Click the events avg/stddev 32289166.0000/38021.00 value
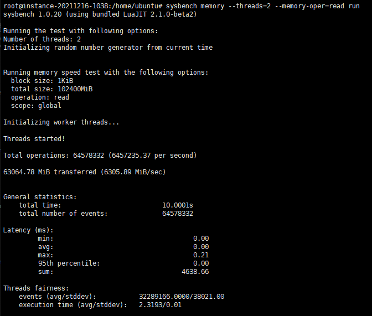372x316 pixels. (182, 297)
